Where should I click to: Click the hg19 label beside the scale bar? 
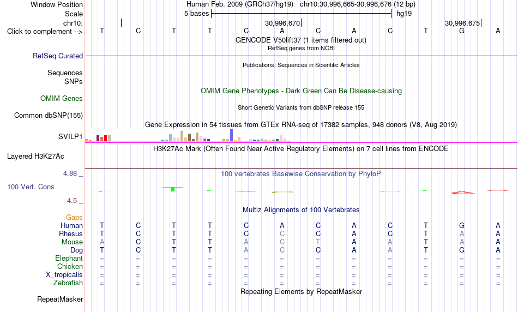(403, 14)
